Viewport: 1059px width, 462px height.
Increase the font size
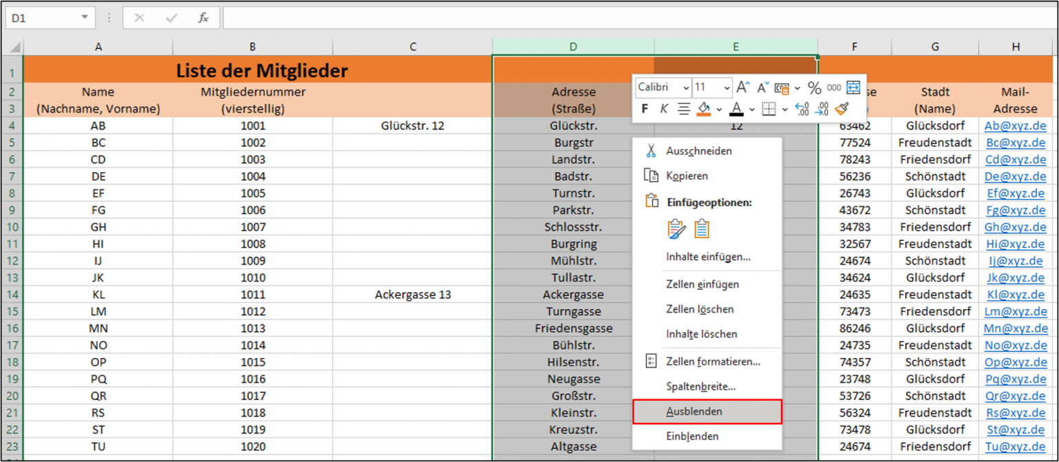point(743,86)
